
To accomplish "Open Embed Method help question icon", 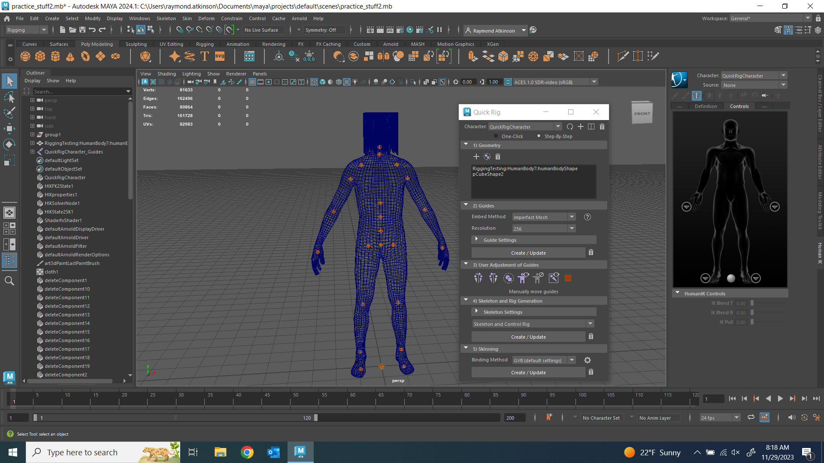I will 588,217.
